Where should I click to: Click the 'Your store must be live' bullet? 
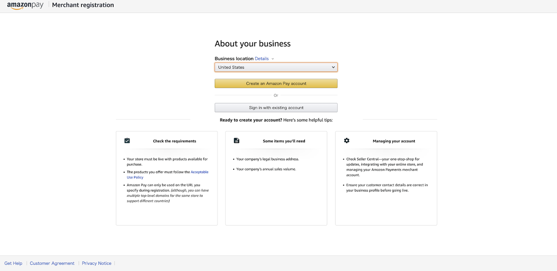click(167, 162)
